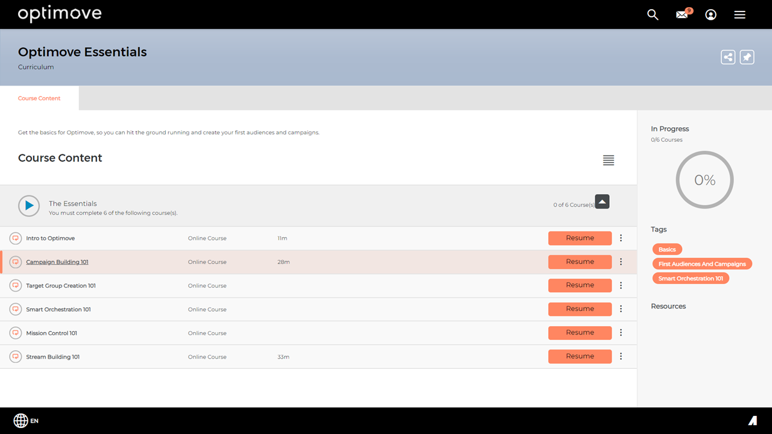Image resolution: width=772 pixels, height=434 pixels.
Task: Toggle the course list view icon
Action: click(x=609, y=160)
